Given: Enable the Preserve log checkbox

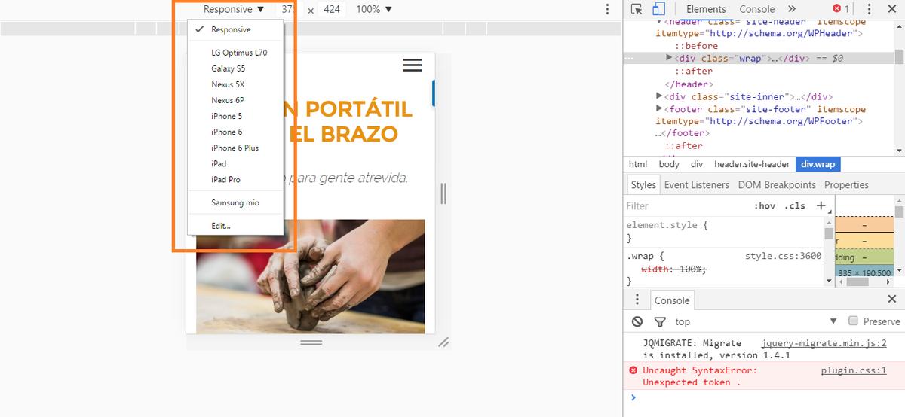Looking at the screenshot, I should pos(854,321).
